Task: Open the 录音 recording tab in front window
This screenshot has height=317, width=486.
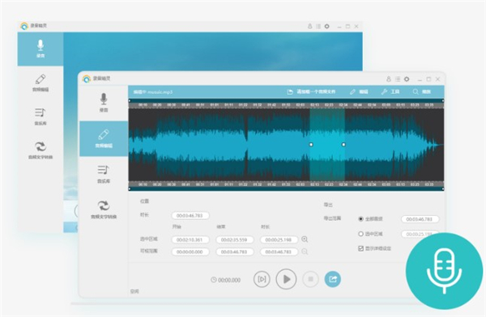Action: [x=104, y=103]
